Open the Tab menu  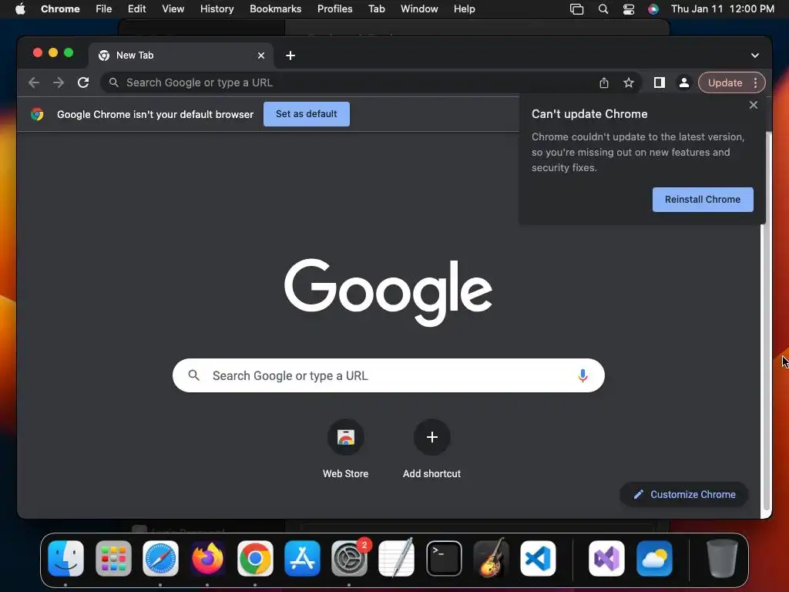click(376, 9)
